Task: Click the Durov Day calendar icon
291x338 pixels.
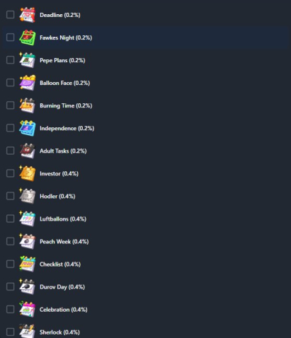Action: [x=28, y=286]
